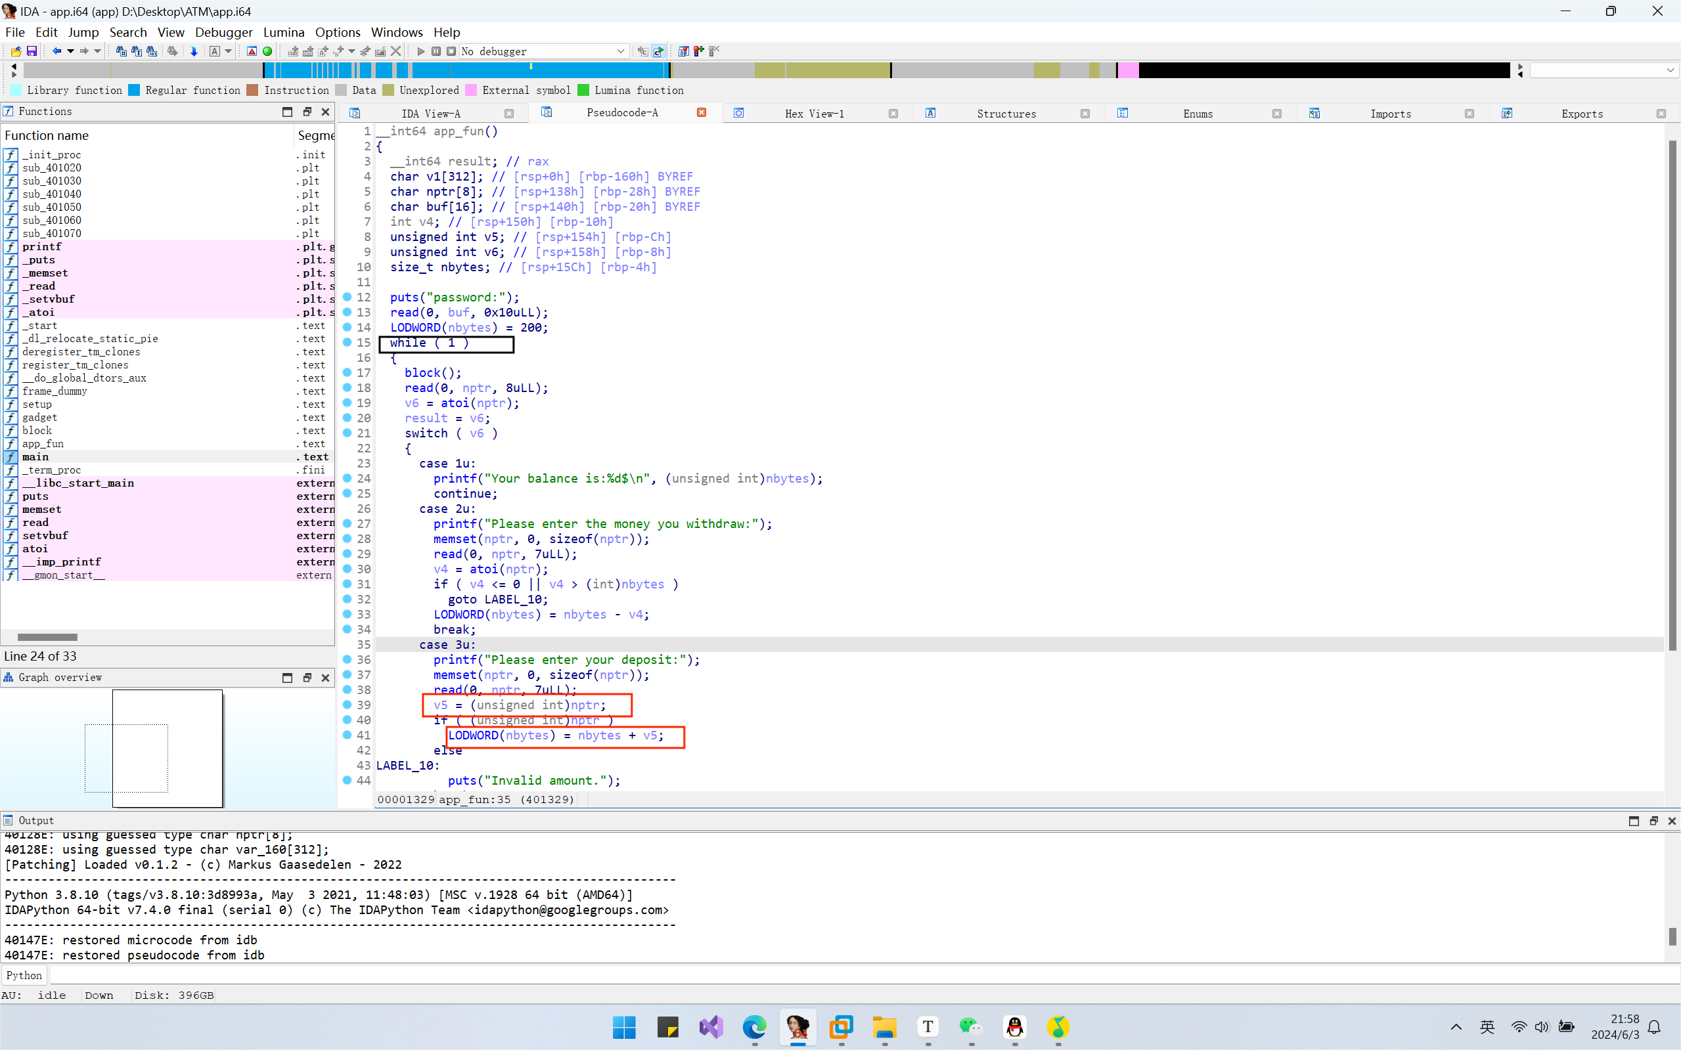The image size is (1681, 1050).
Task: Switch to the IDA View-A tab
Action: point(431,113)
